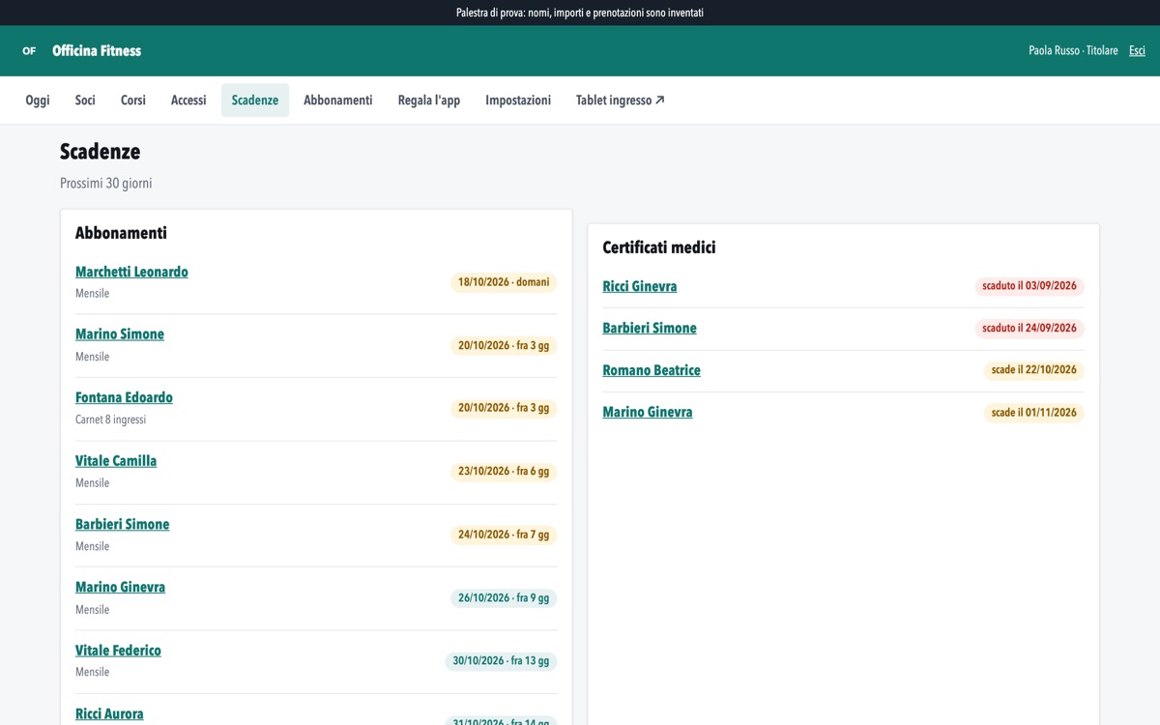Open the Soci tab
Image resolution: width=1160 pixels, height=725 pixels.
coord(85,101)
